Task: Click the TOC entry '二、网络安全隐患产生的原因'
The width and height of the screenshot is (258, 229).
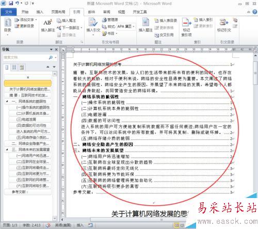Action: 103,144
